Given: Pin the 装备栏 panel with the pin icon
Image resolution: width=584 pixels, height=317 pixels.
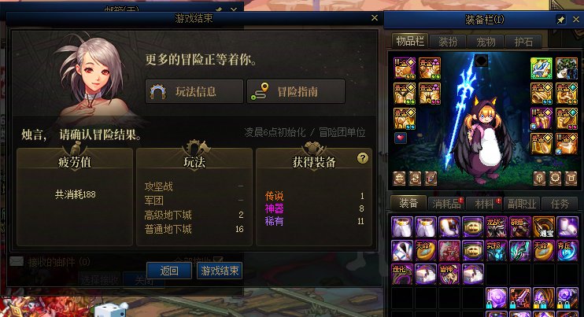Looking at the screenshot, I should pos(560,20).
